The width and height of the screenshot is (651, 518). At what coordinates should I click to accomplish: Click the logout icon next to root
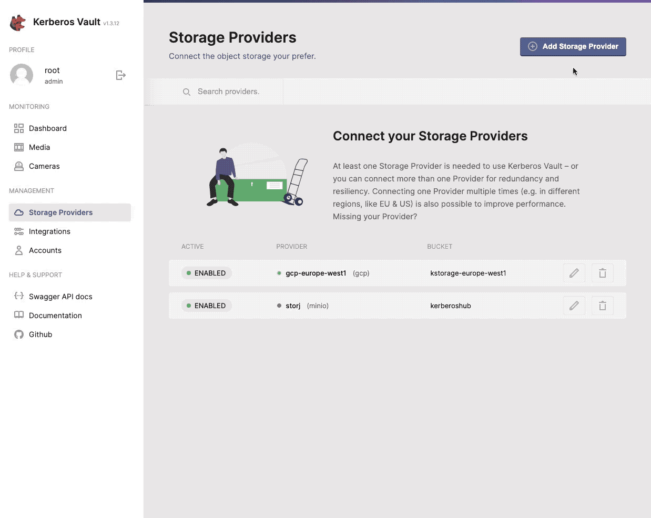pos(120,75)
